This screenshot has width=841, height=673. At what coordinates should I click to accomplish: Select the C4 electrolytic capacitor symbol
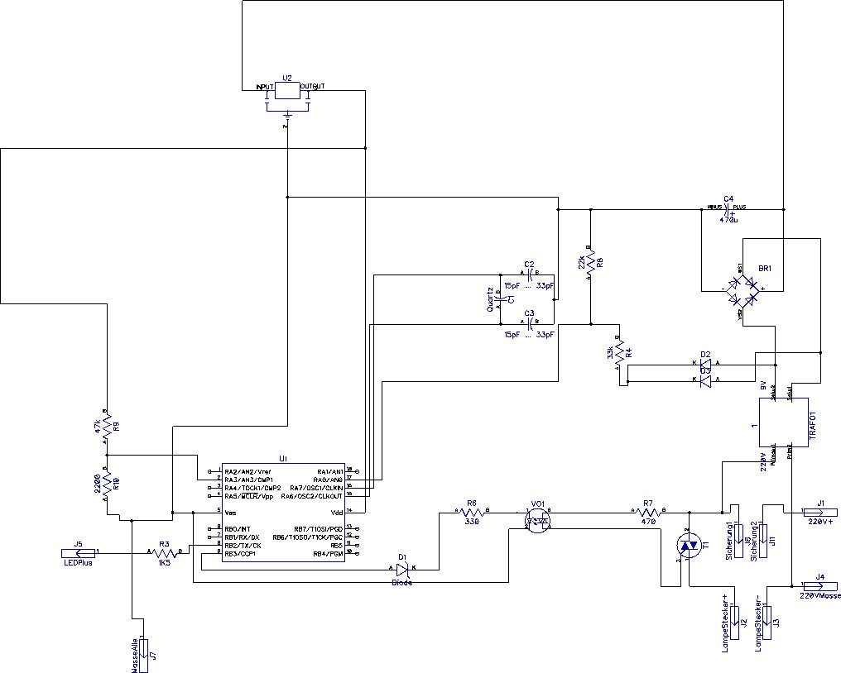[x=728, y=209]
